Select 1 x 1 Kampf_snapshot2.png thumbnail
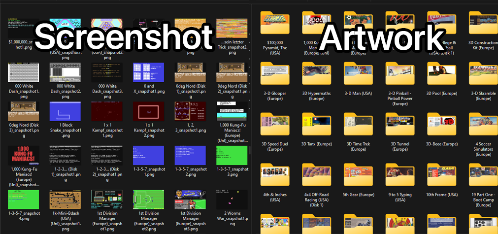Screen dimensions: 498x234 click(x=149, y=111)
